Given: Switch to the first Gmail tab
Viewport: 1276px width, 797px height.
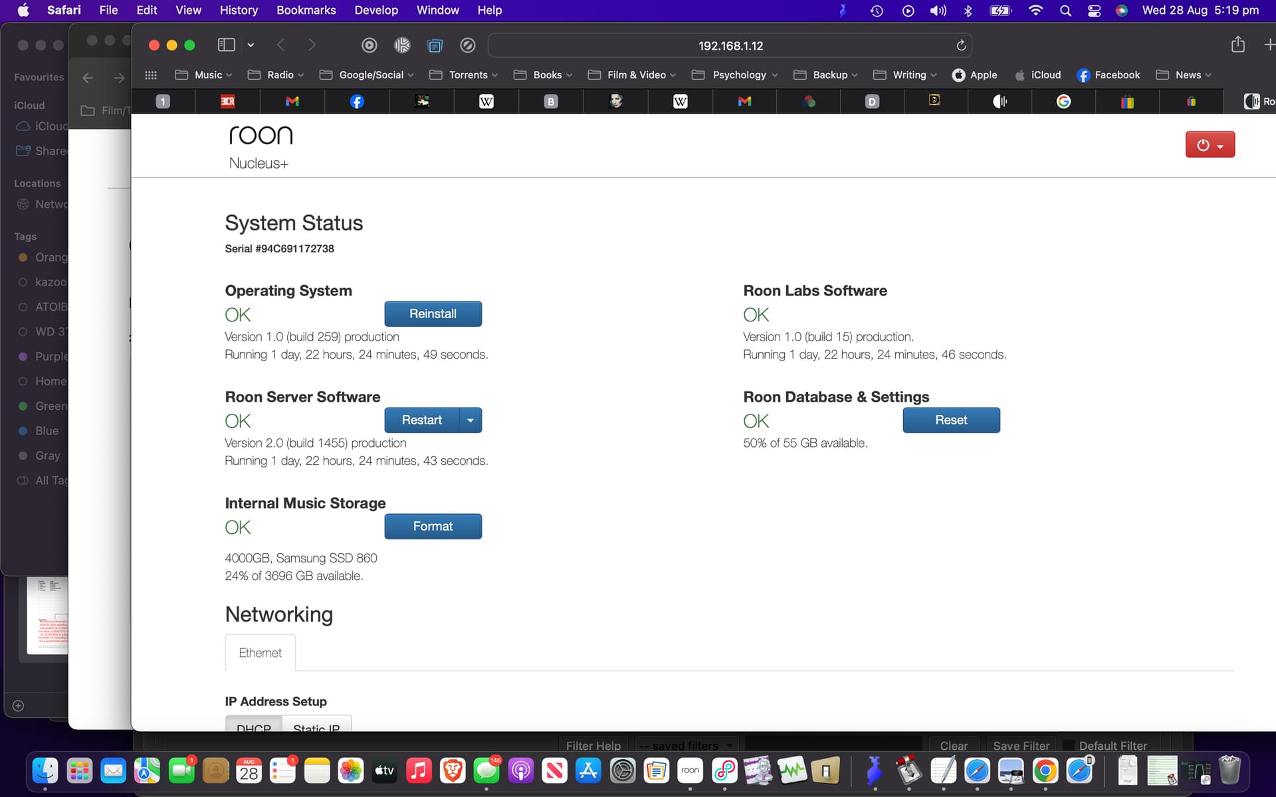Looking at the screenshot, I should (292, 101).
